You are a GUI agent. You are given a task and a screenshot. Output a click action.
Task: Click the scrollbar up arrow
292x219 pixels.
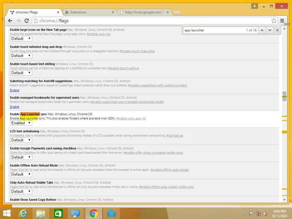point(284,29)
